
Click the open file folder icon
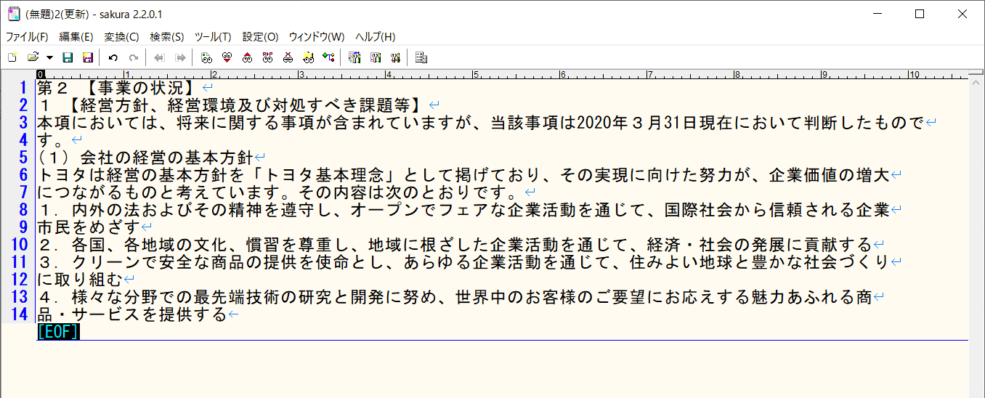(33, 57)
